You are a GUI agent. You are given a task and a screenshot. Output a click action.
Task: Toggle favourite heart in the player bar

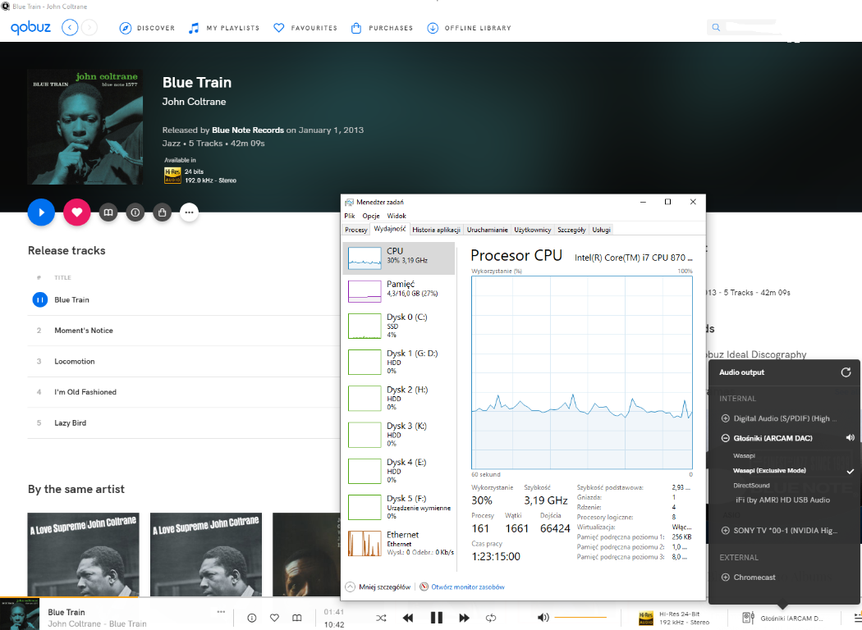point(274,618)
